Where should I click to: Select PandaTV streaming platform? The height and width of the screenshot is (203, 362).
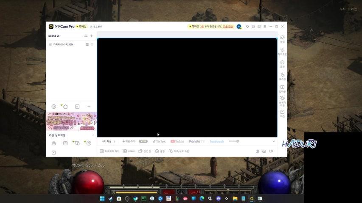point(196,141)
